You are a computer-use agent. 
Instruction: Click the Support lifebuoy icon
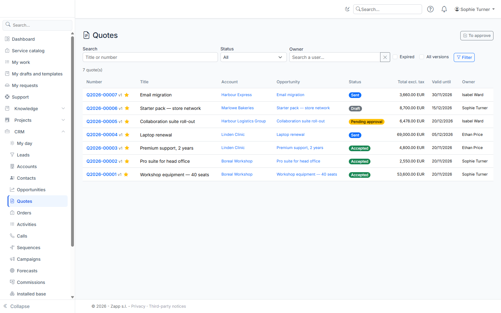[7, 97]
